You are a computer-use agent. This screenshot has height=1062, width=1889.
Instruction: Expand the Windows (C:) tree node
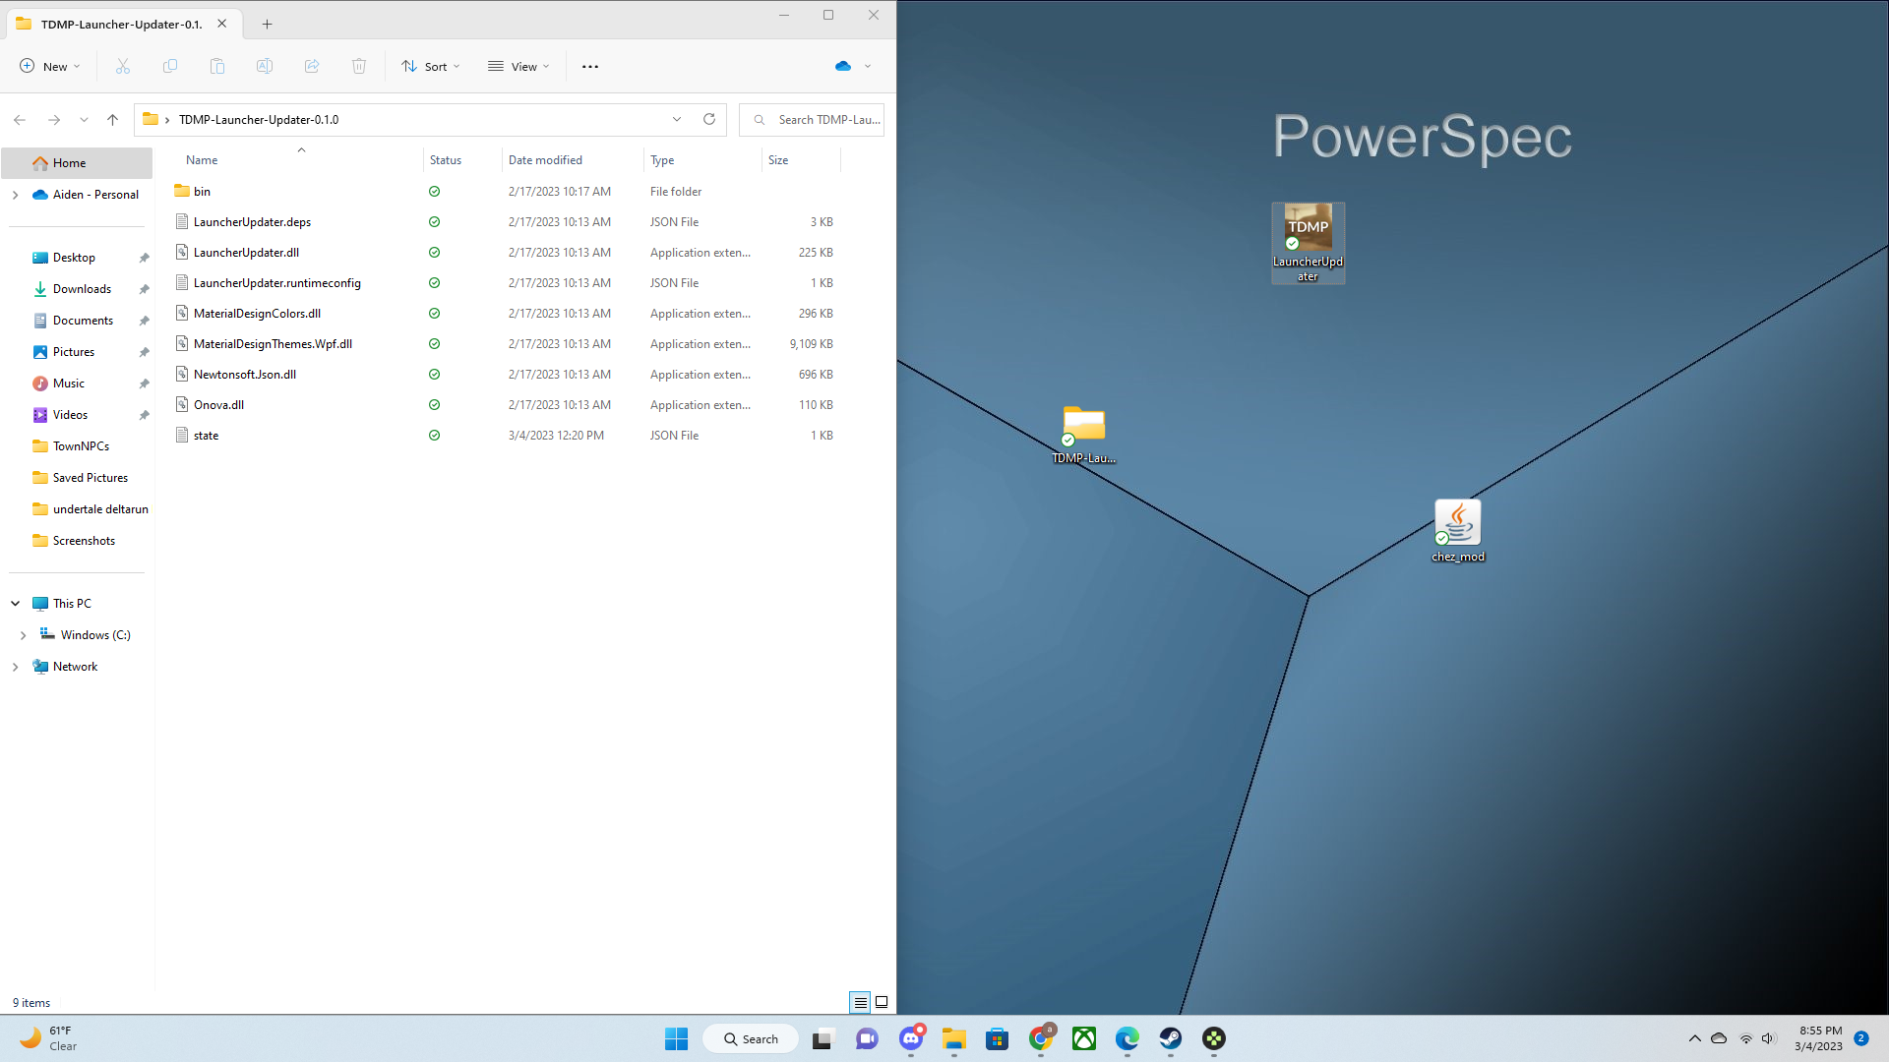coord(24,635)
